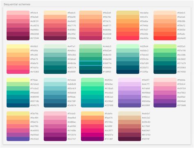Image resolution: width=194 pixels, height=148 pixels.
Task: Click the darkest emerald swatch #074050
Action: pos(165,72)
